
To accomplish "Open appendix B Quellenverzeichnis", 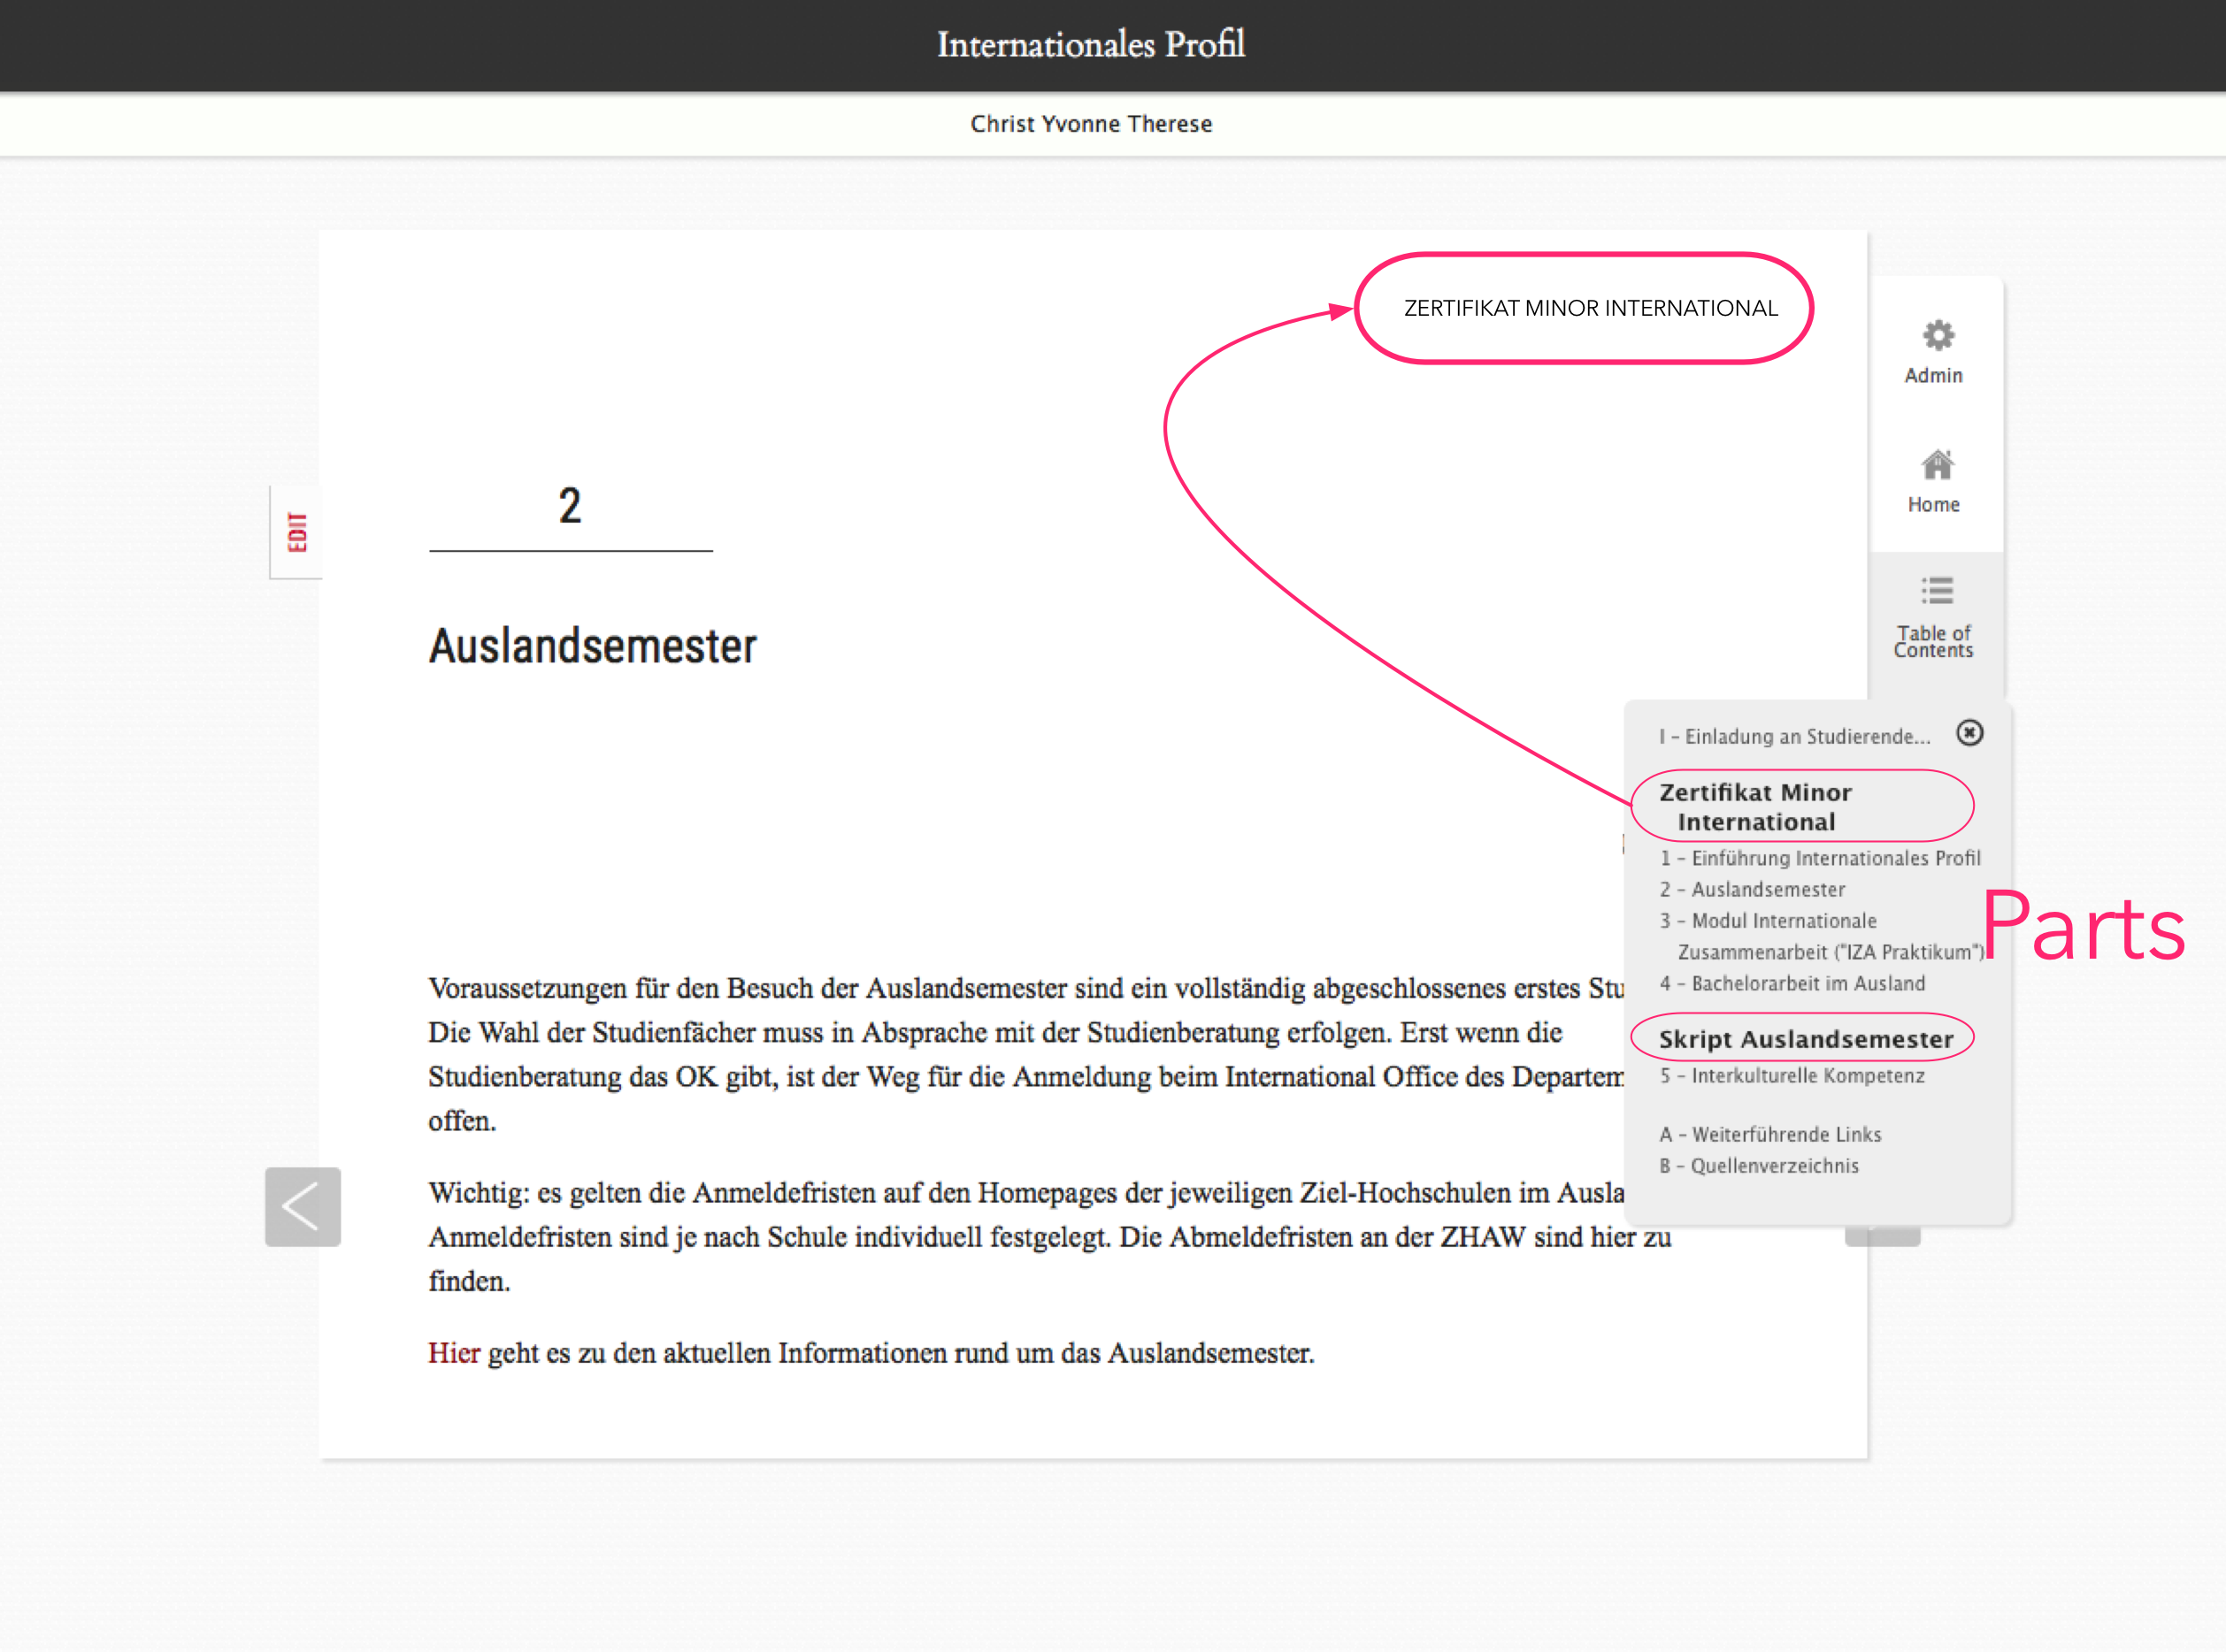I will tap(1759, 1166).
